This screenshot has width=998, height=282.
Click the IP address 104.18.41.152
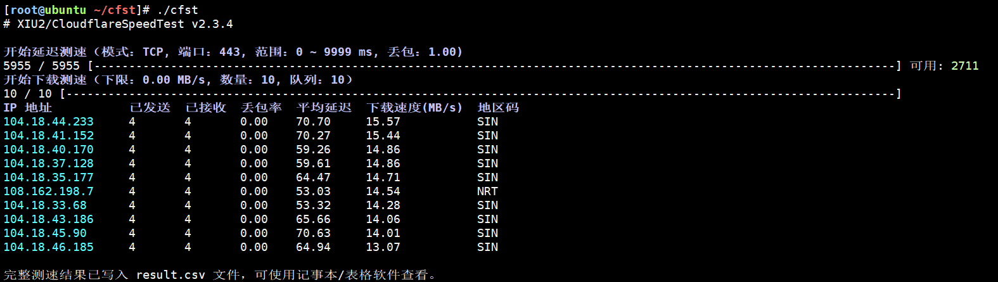point(48,136)
